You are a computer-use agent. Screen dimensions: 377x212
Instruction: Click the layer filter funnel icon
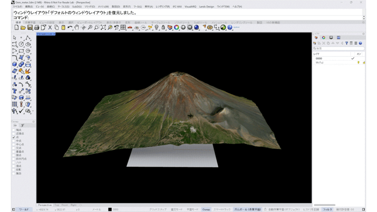[346, 43]
